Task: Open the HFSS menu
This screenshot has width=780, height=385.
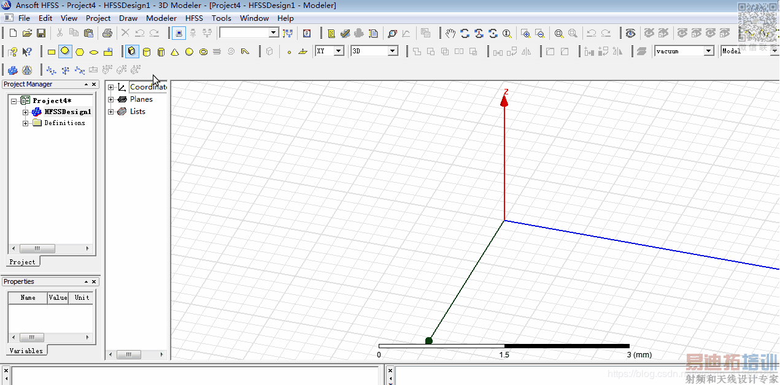Action: click(194, 18)
